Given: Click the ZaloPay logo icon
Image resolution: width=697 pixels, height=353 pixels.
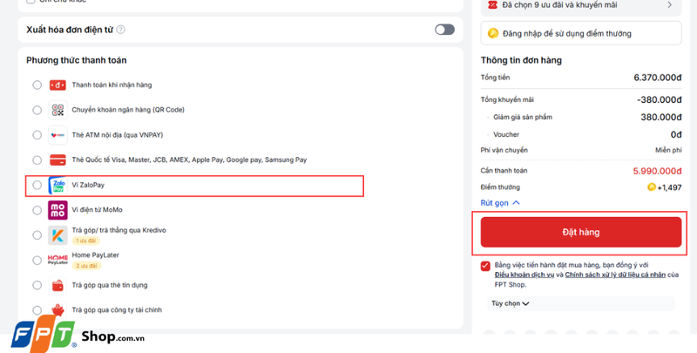Looking at the screenshot, I should point(58,186).
